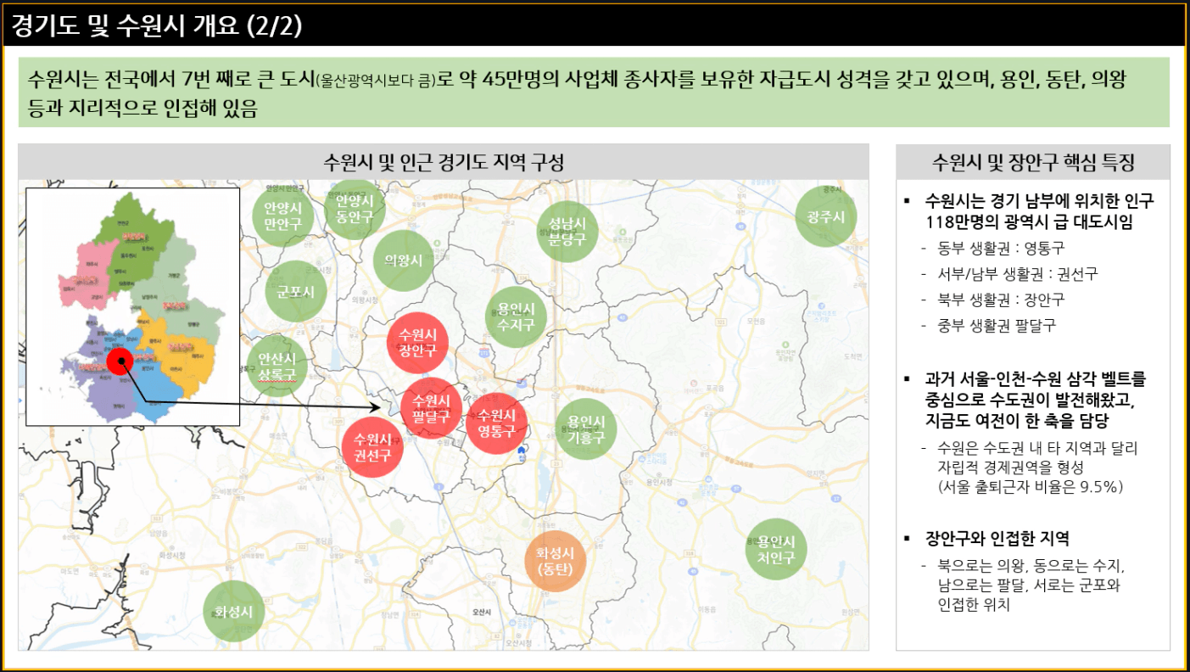
Task: Select the line 중부 생활권 팔달구
Action: click(x=997, y=325)
